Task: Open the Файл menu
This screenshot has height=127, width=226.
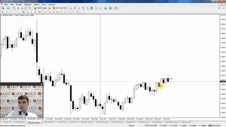Action: [6, 5]
